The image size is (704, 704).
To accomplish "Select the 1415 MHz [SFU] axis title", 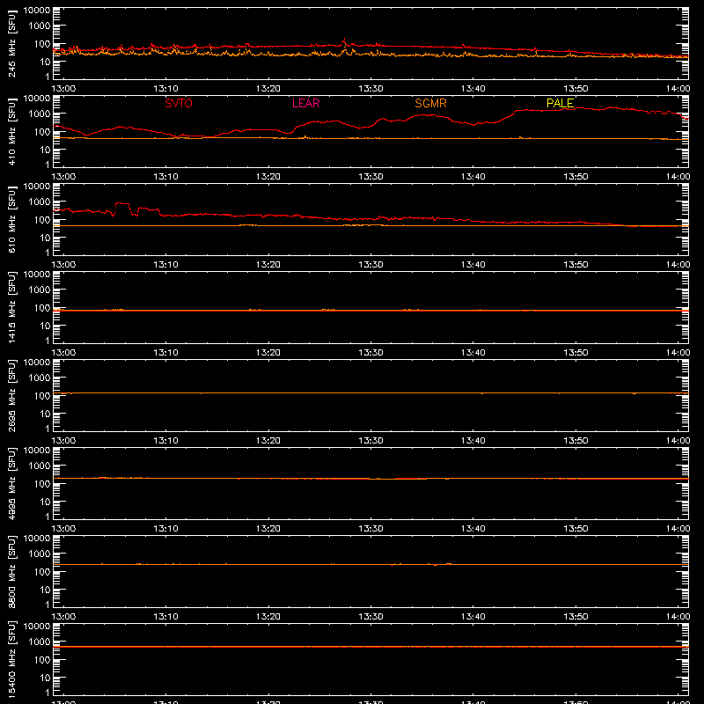I will (x=11, y=307).
